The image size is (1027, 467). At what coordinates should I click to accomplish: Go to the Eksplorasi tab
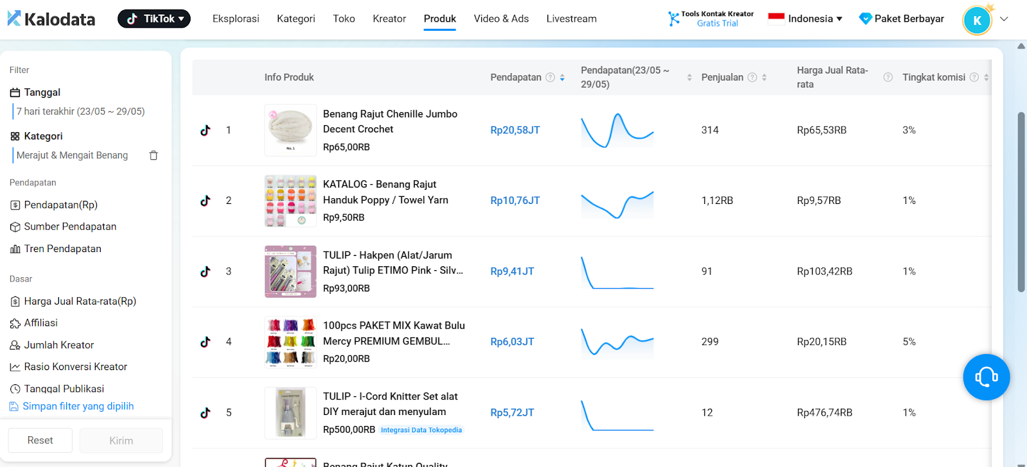[236, 19]
